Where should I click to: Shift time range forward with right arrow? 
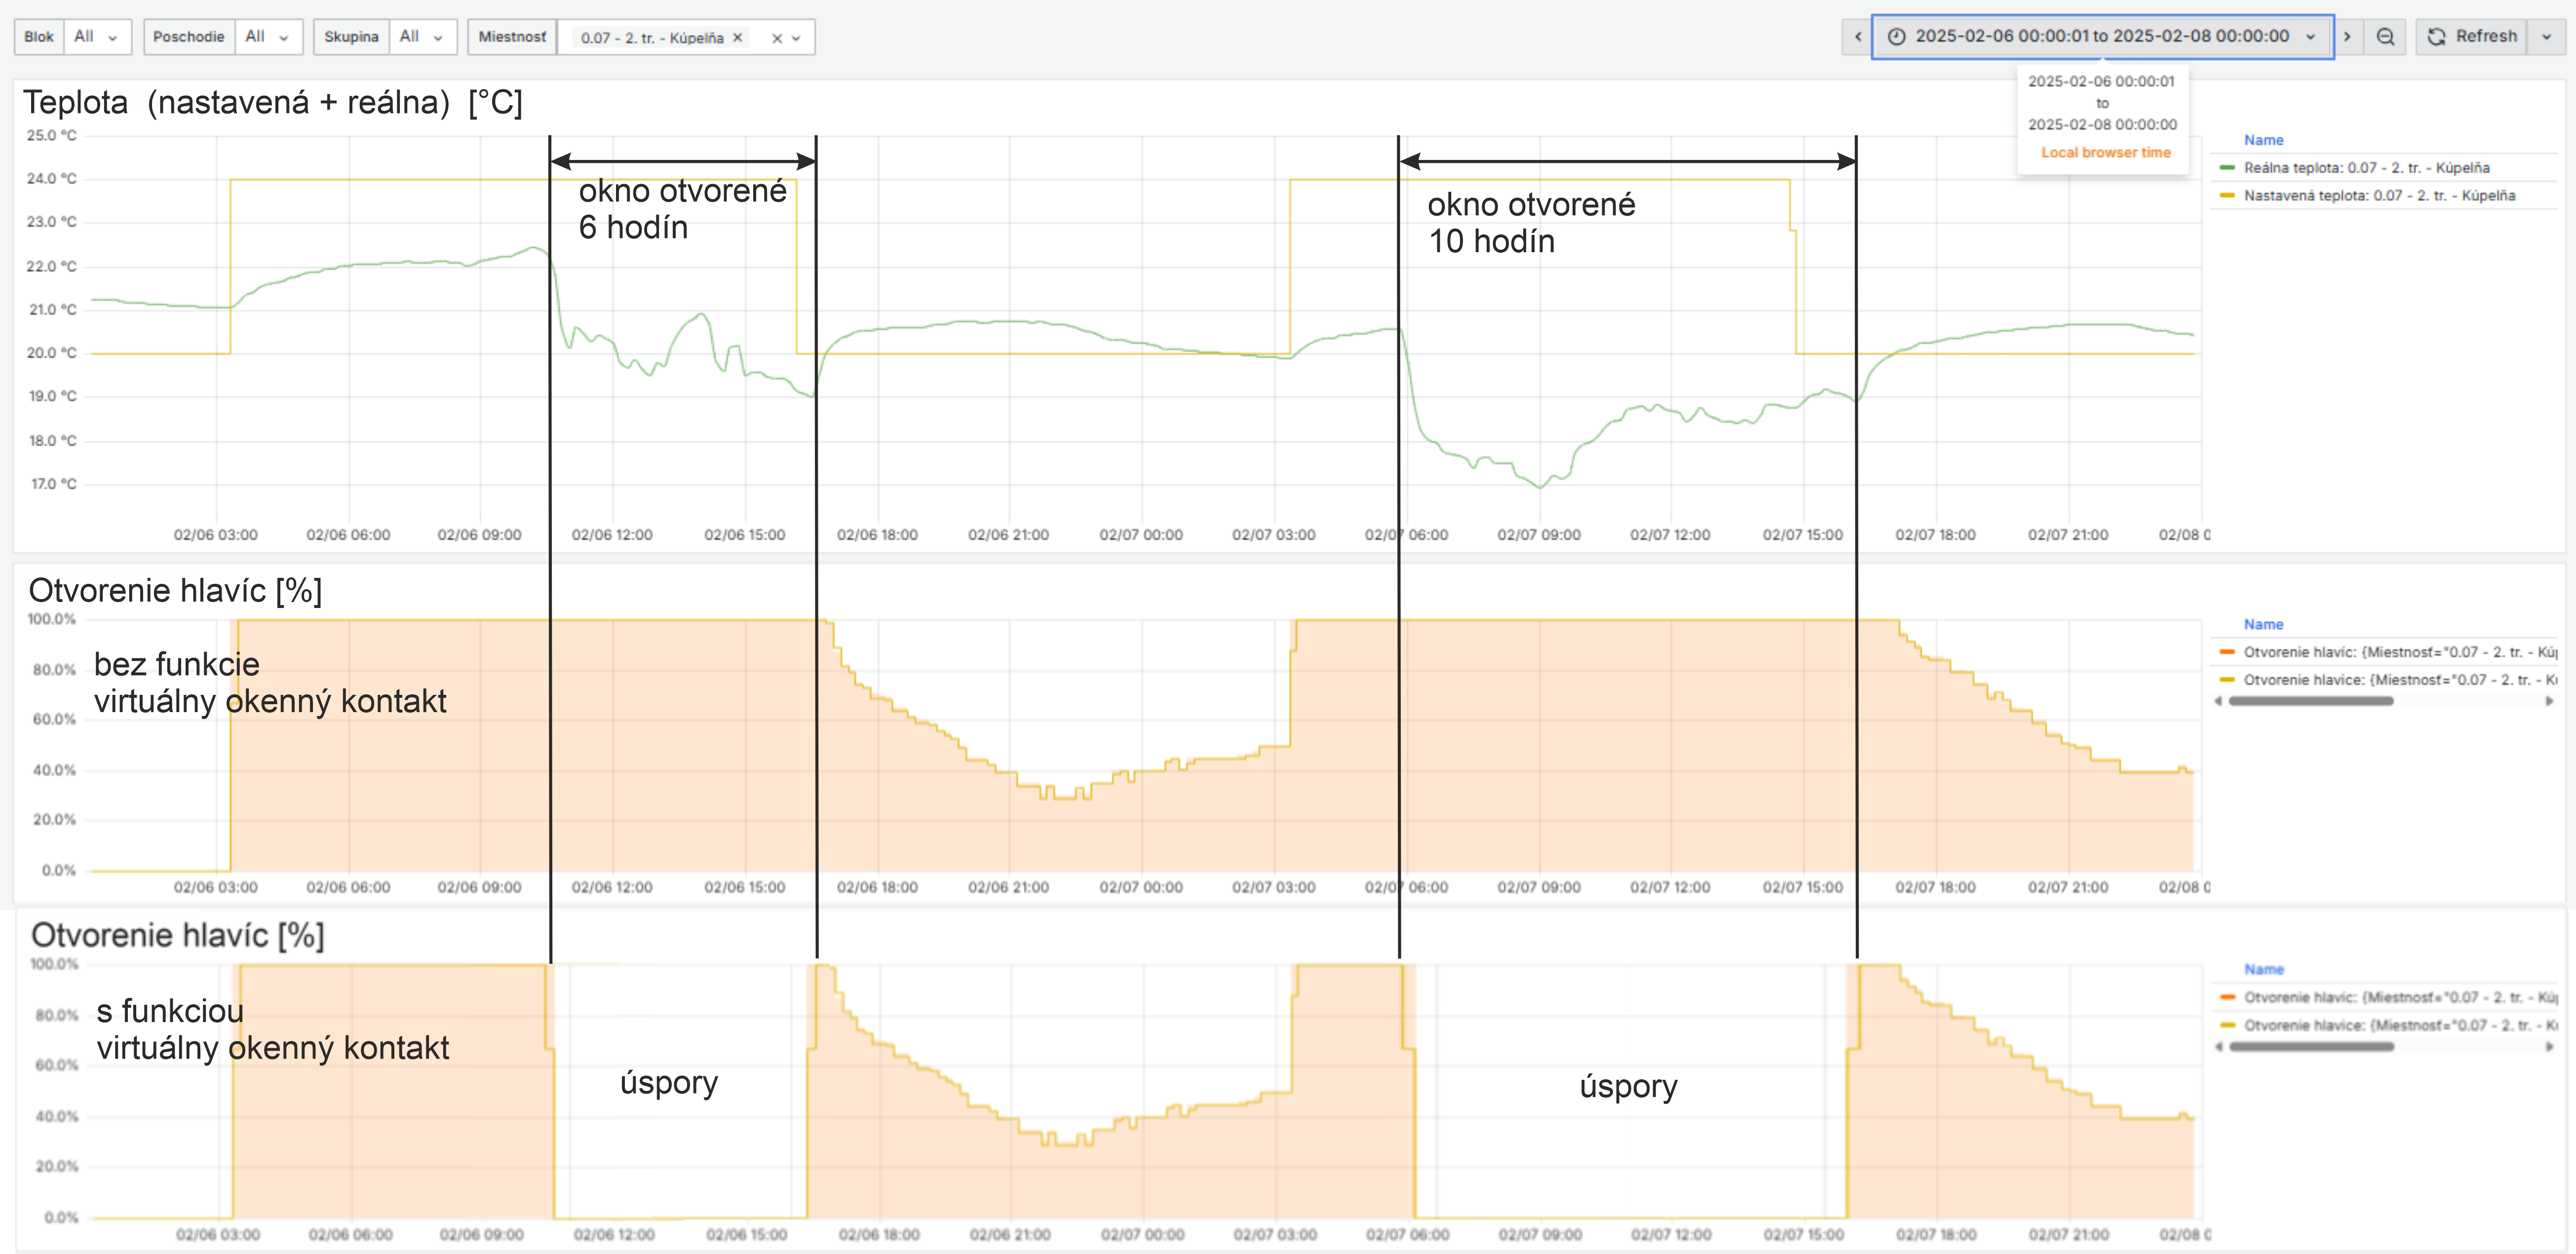(2347, 37)
